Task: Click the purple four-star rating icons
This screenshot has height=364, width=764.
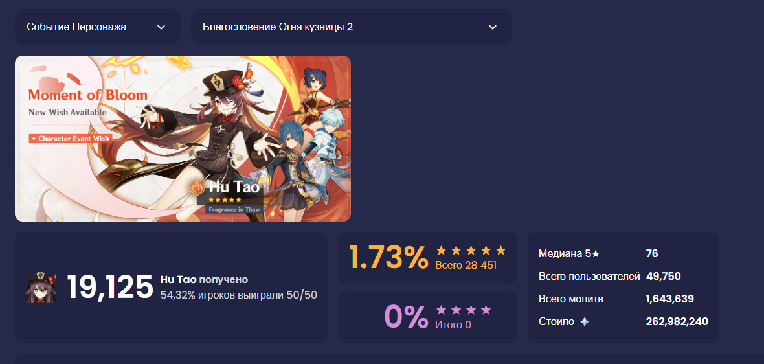Action: click(464, 310)
